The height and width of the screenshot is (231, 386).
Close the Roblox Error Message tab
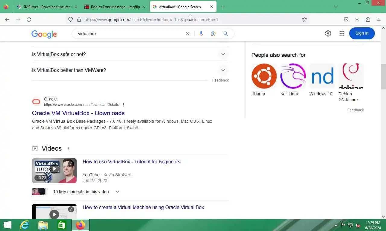pos(144,7)
